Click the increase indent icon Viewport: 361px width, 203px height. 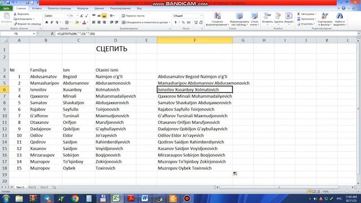117,23
